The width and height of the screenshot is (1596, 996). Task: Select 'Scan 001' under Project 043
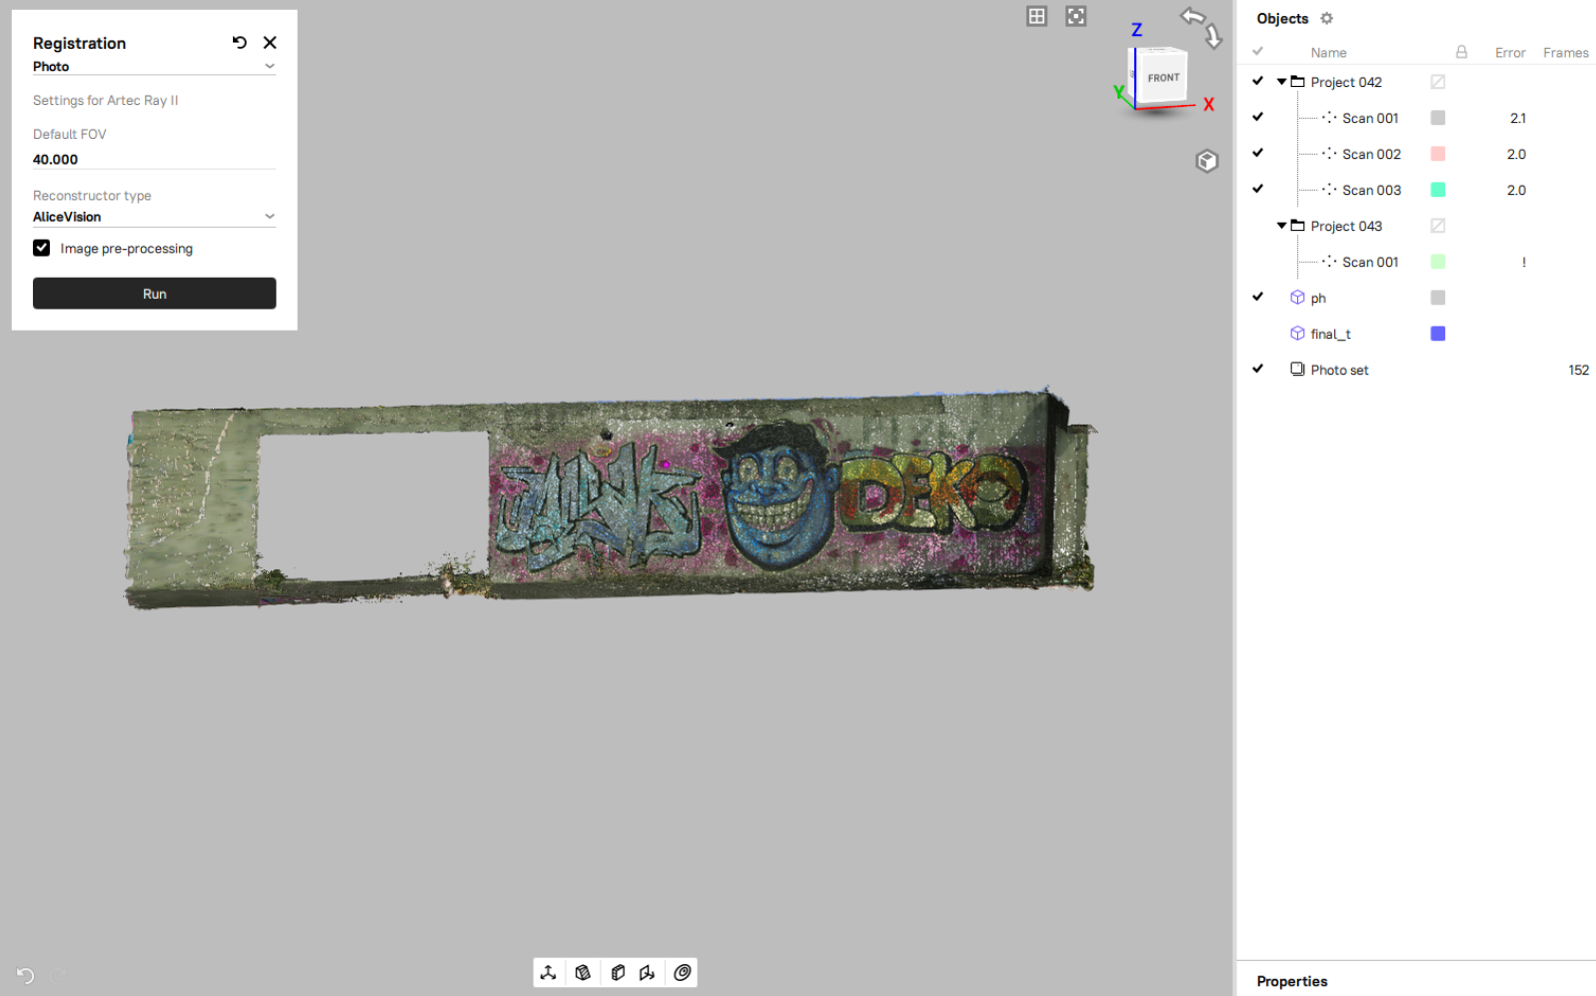[x=1370, y=262]
